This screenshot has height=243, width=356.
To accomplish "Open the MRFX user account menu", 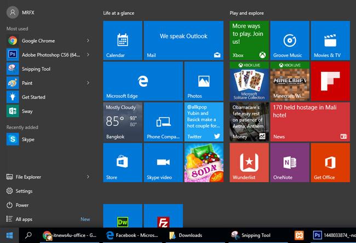I will coord(21,13).
